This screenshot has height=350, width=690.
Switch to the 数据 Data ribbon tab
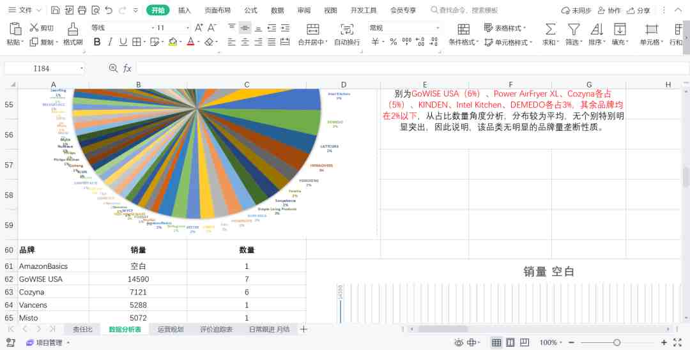(277, 10)
